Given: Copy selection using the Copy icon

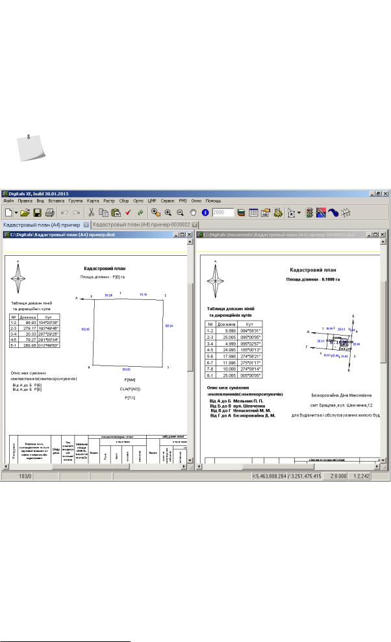Looking at the screenshot, I should coord(103,212).
